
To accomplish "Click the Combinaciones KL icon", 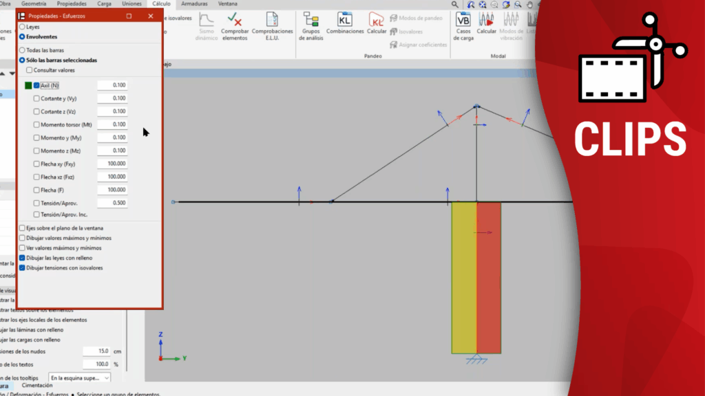I will pos(345,19).
